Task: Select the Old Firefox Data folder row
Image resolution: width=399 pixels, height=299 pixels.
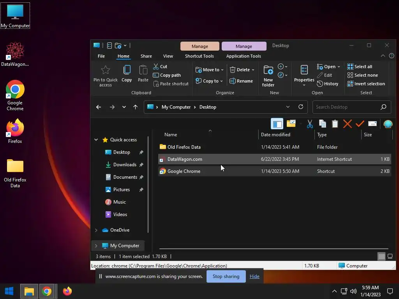Action: 274,147
